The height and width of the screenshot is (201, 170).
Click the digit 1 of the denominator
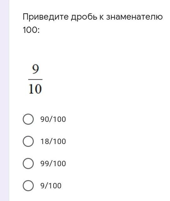coord(31,89)
